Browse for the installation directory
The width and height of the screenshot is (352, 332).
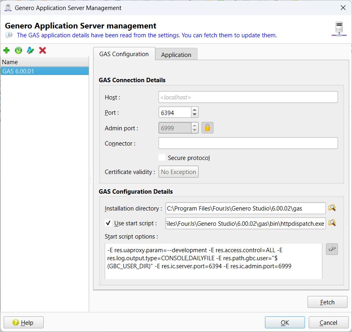(x=332, y=208)
